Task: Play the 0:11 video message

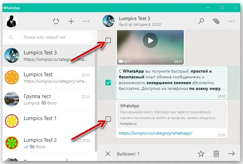Action: 150,40
